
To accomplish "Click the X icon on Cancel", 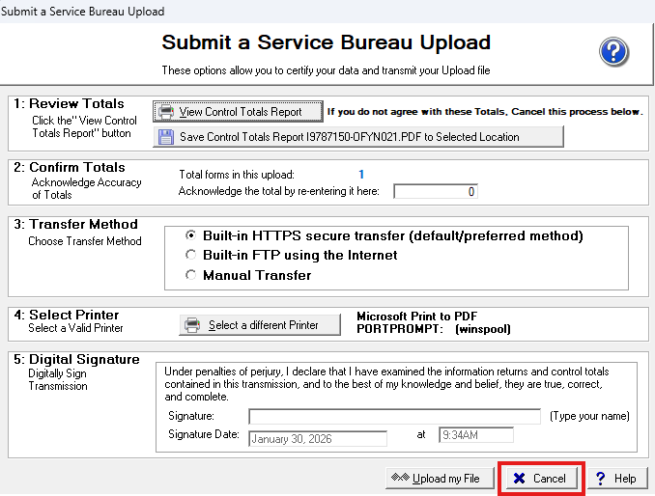I will [x=520, y=479].
